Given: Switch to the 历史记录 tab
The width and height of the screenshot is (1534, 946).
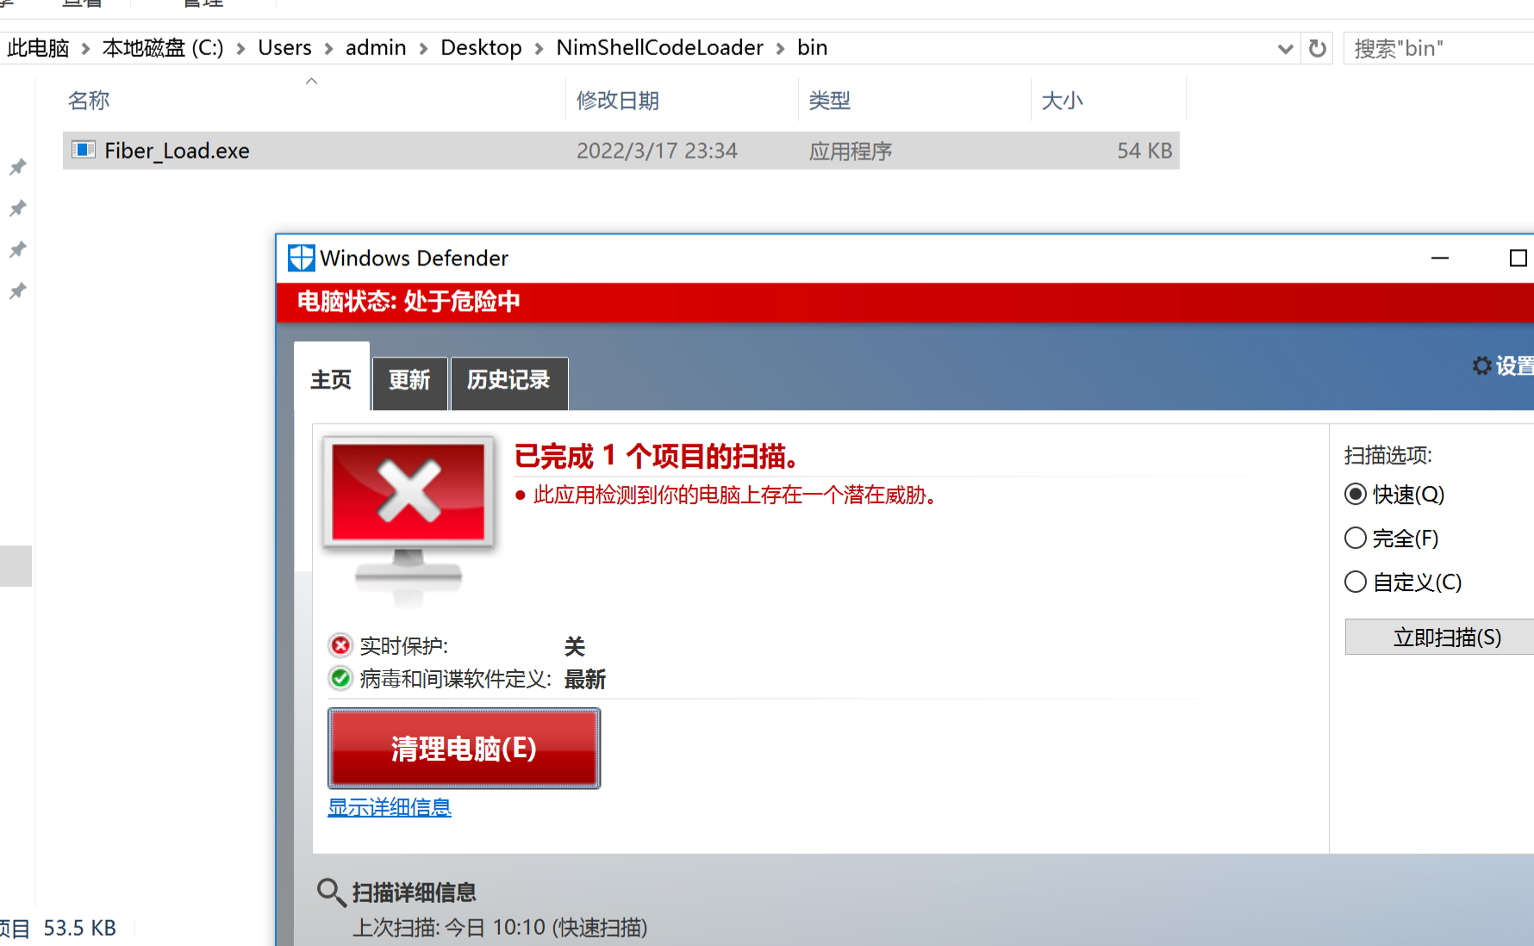Looking at the screenshot, I should point(508,383).
